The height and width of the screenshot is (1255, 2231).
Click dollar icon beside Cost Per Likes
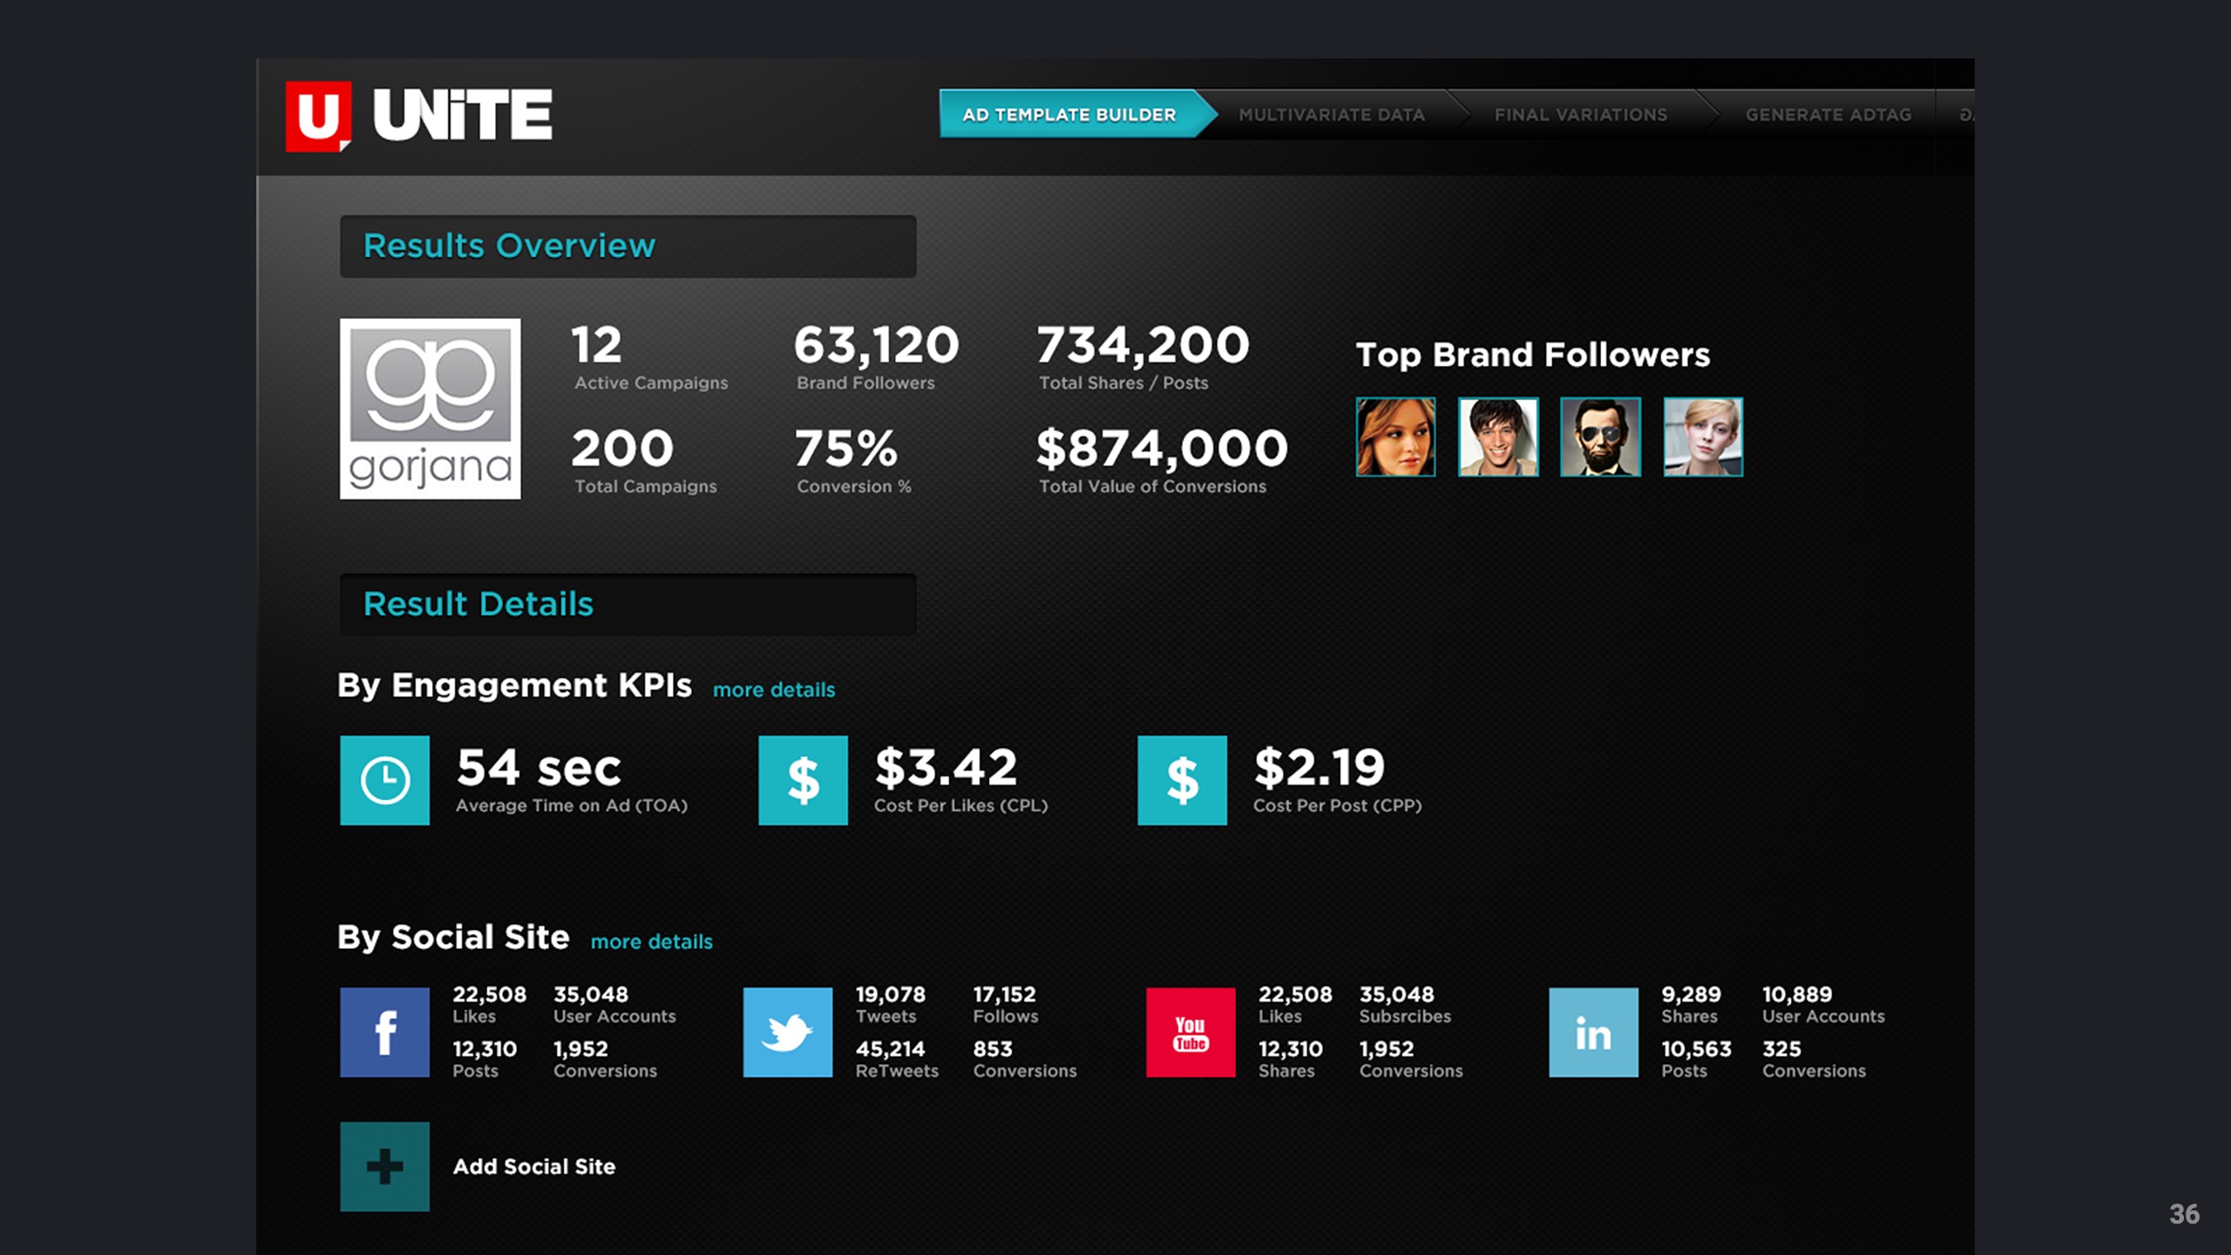tap(803, 780)
